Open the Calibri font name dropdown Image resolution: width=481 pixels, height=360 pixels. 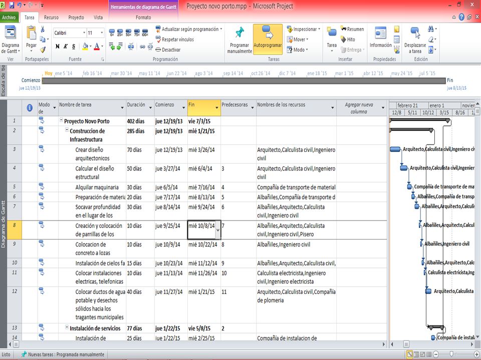point(84,33)
